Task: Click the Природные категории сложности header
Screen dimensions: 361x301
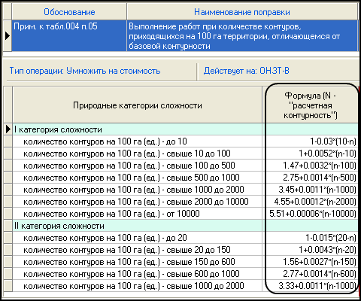Action: pos(138,105)
